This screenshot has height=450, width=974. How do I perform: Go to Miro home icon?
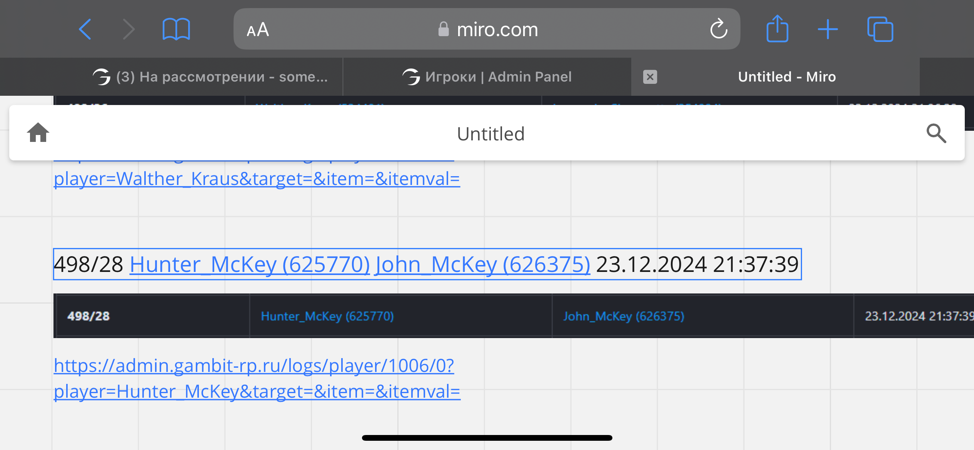38,133
